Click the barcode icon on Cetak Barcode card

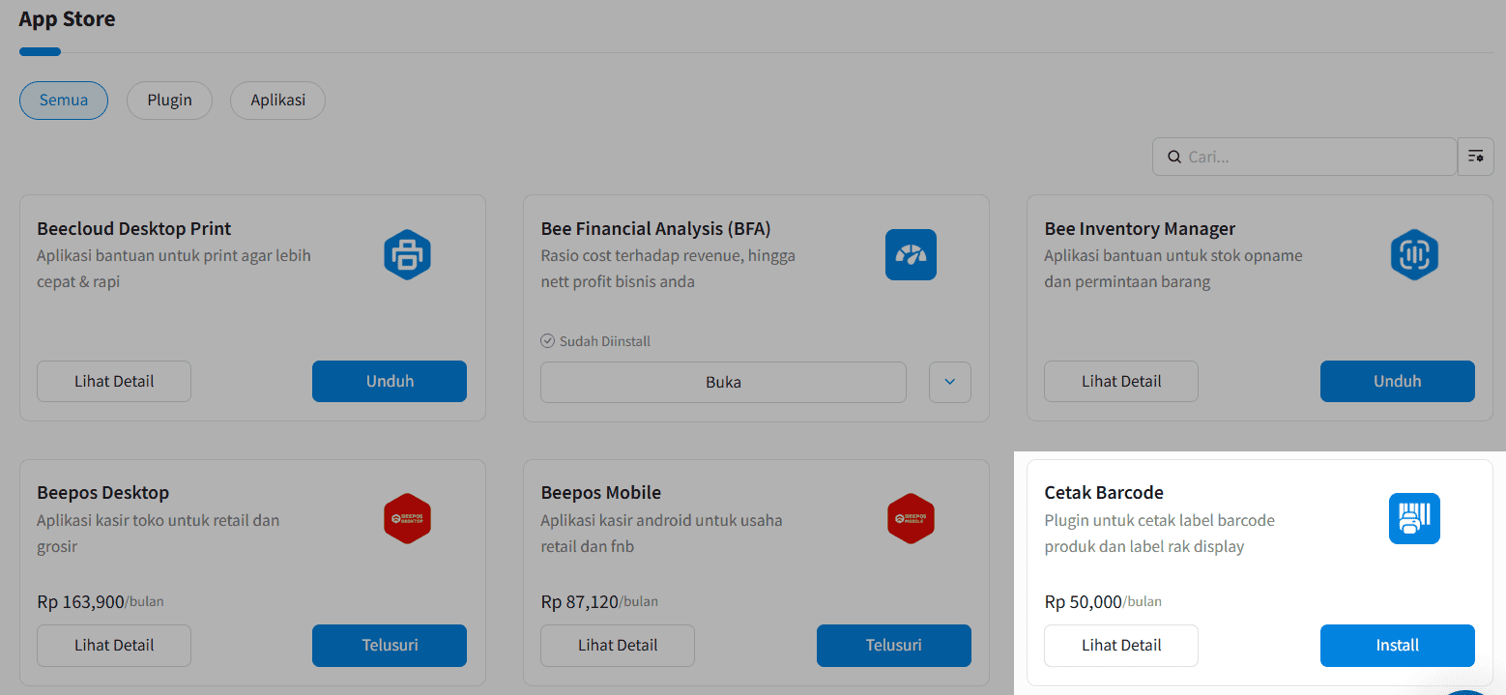click(x=1414, y=518)
